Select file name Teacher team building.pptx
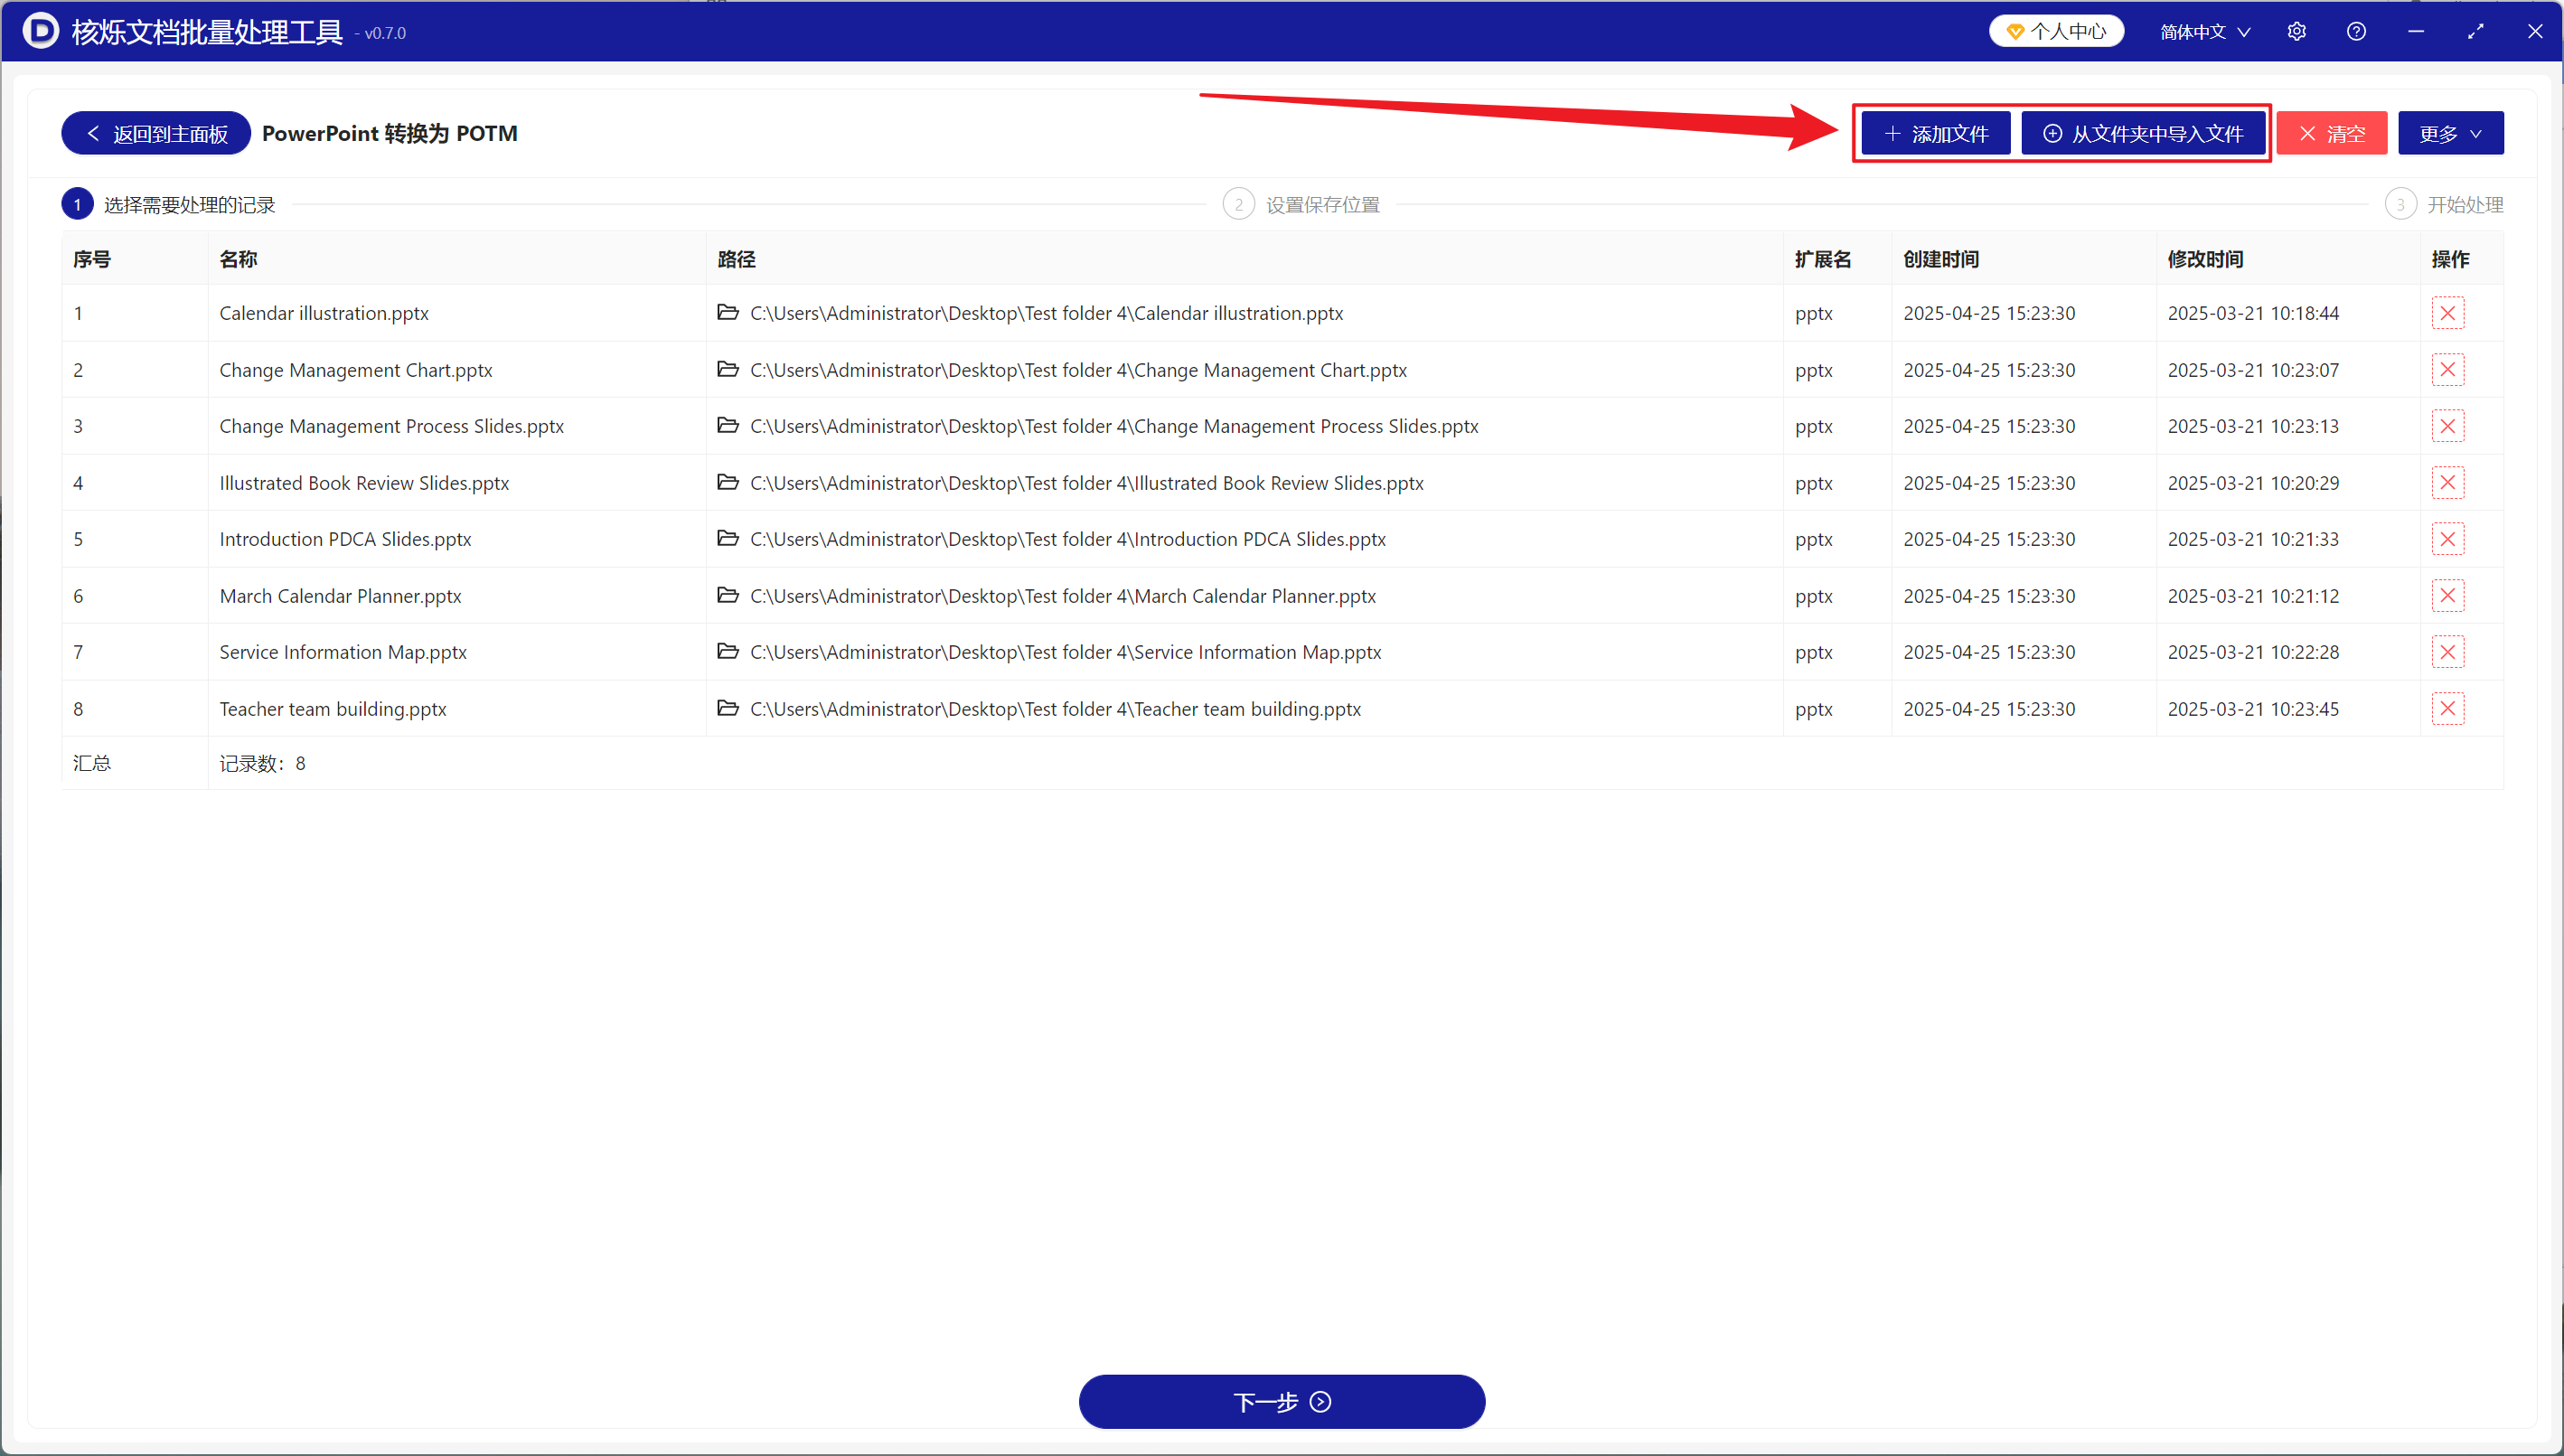 [x=333, y=709]
